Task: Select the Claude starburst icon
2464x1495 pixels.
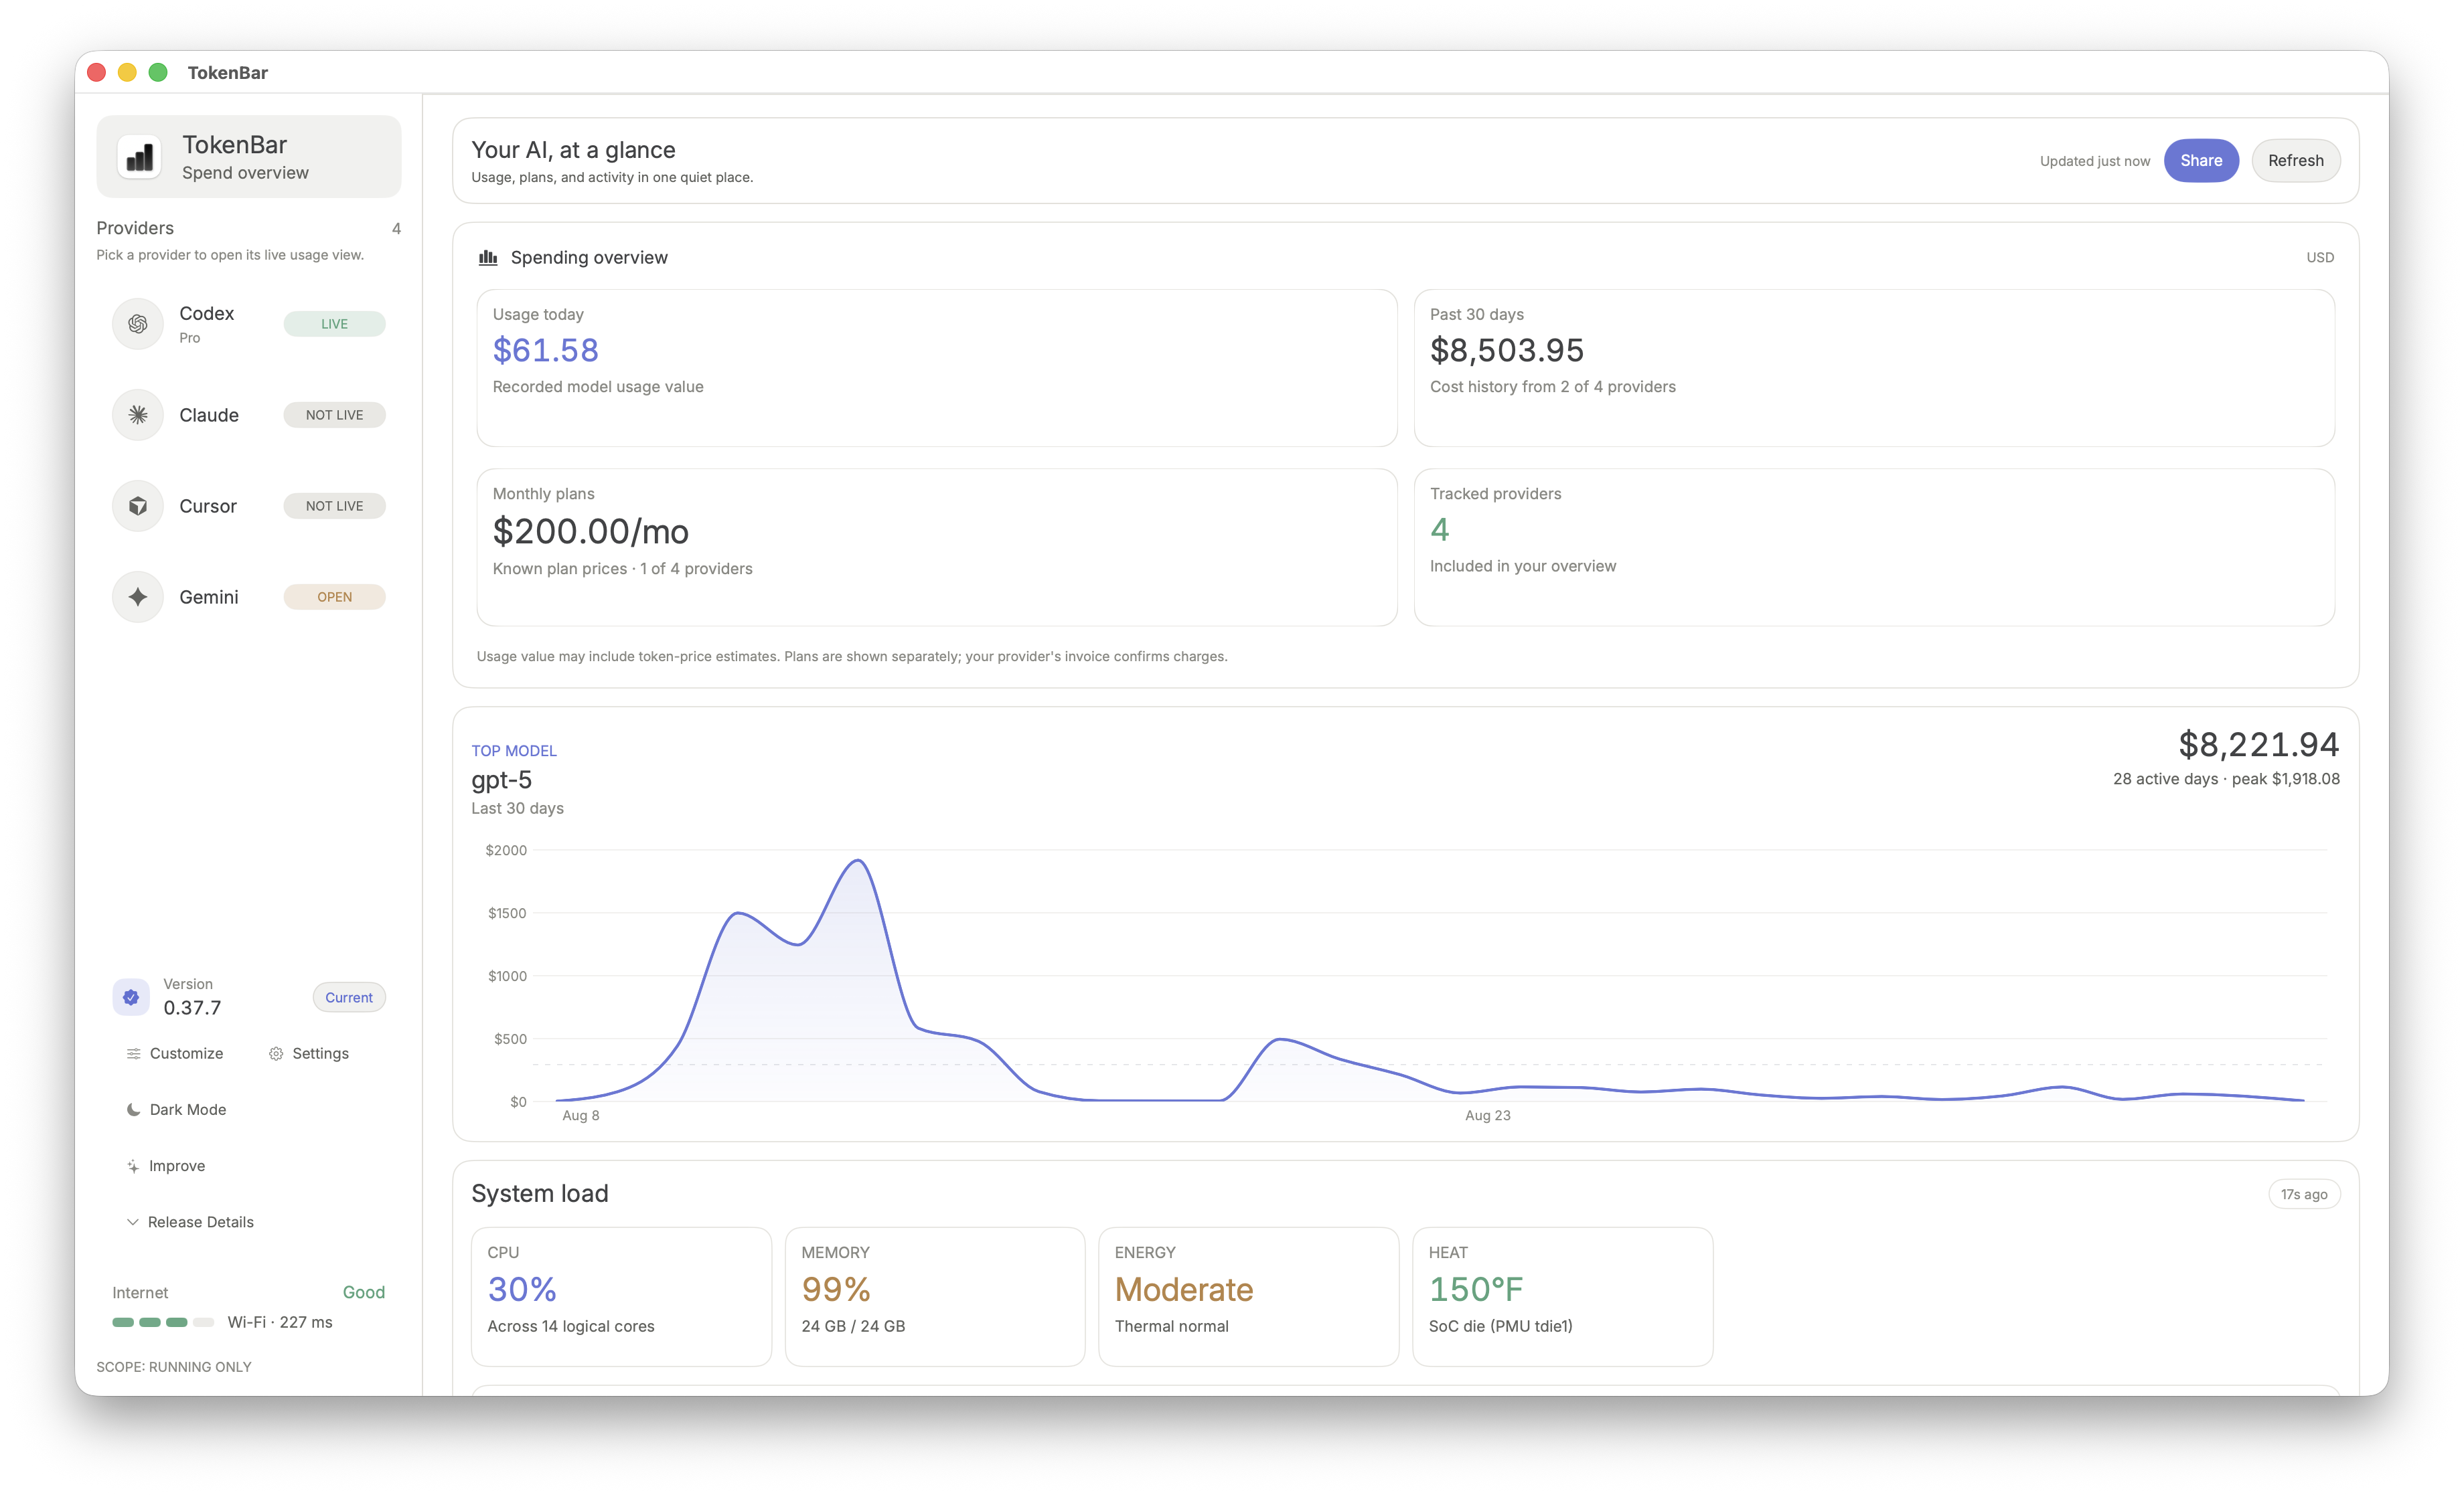Action: [138, 415]
